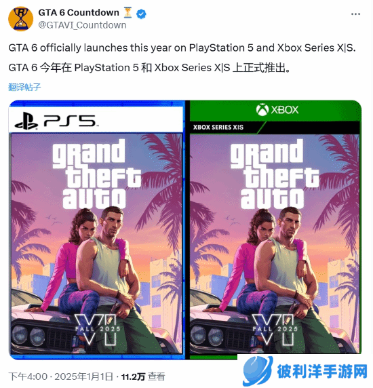
Task: Click the VI logo on PS5 cover
Action: [95, 330]
